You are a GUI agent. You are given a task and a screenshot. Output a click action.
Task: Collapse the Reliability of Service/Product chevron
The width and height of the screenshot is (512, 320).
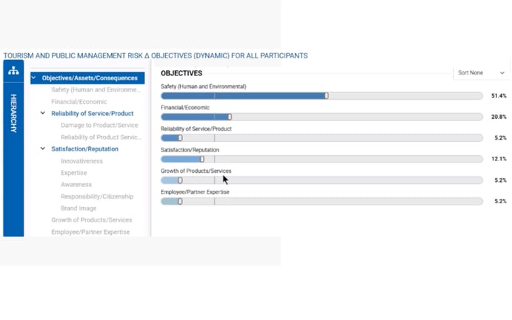click(x=43, y=113)
